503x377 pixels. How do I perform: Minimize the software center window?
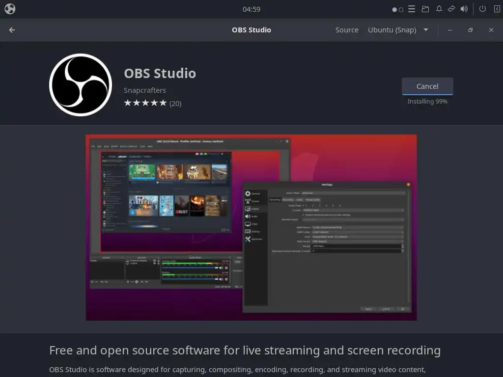pos(450,30)
